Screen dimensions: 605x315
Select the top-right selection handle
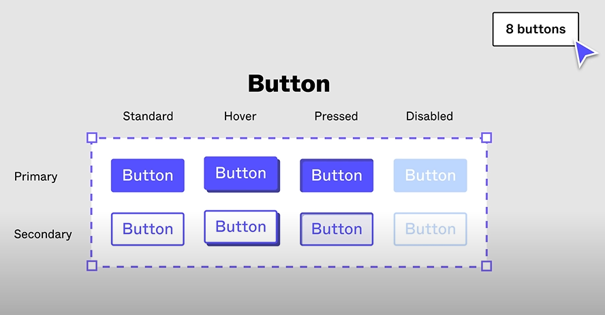(486, 137)
